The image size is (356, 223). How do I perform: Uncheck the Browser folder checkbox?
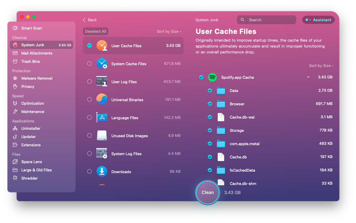point(210,104)
